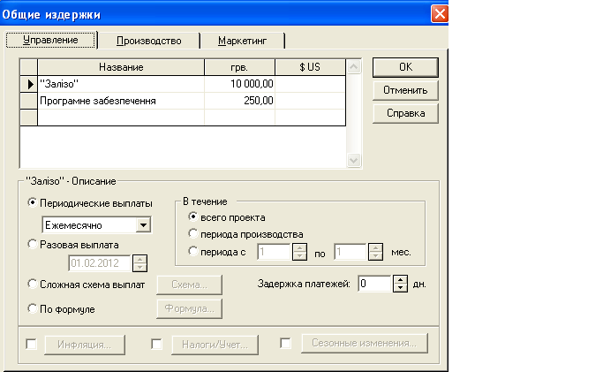Decrease the one-time payment date spinner
603x372 pixels.
[140, 268]
